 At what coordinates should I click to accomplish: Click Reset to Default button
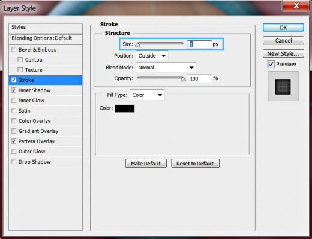click(x=195, y=164)
